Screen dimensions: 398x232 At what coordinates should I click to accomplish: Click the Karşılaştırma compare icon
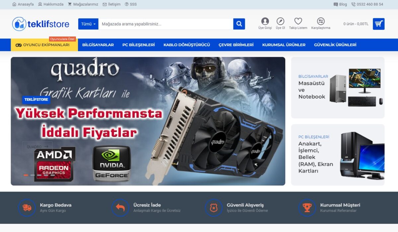point(320,21)
